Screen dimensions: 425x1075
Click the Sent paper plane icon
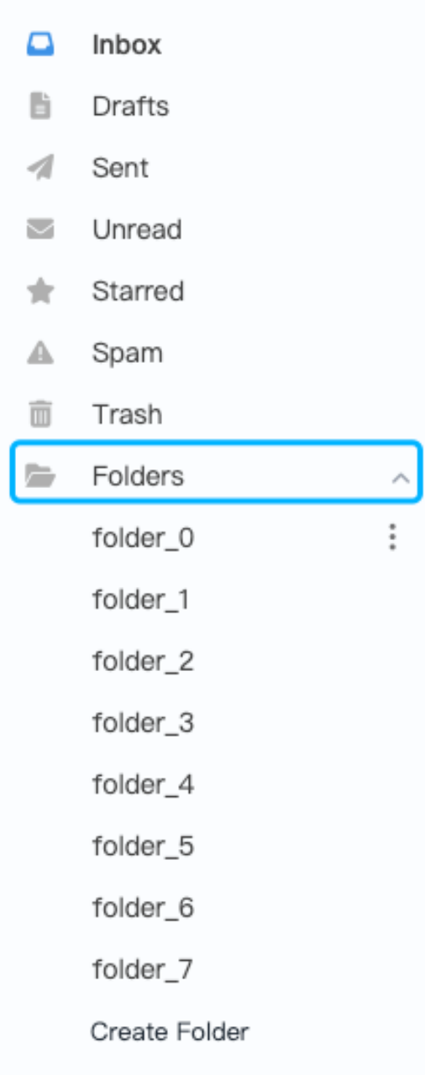coord(40,168)
